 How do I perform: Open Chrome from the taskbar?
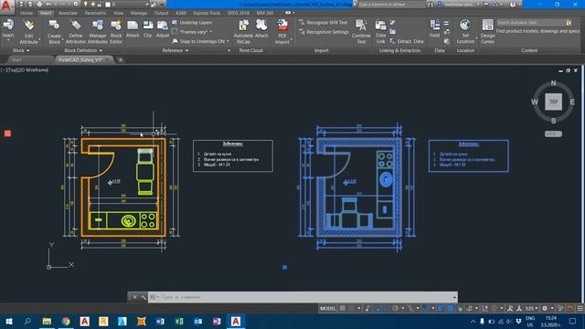pos(66,321)
